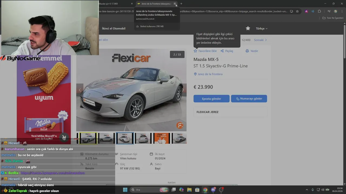Open Microsoft Store on taskbar
This screenshot has width=346, height=194.
pos(197,190)
